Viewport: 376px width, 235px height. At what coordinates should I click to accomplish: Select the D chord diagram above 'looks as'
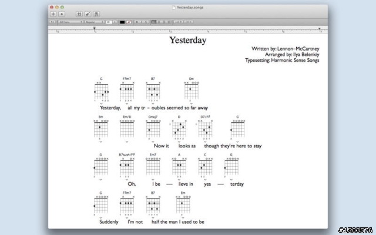[x=179, y=127]
